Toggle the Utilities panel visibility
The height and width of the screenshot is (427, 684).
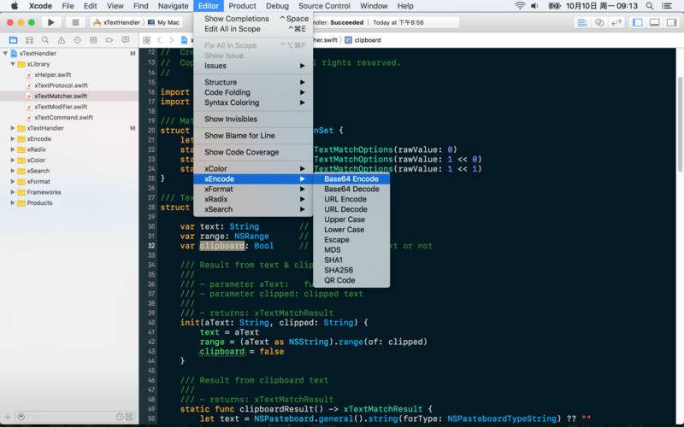(x=672, y=22)
